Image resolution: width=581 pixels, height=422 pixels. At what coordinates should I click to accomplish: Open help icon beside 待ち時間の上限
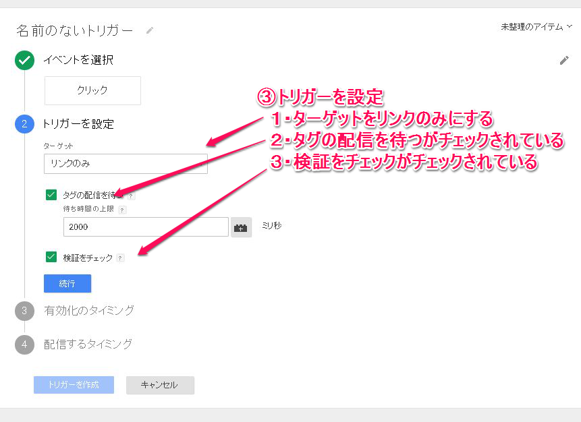coord(122,210)
